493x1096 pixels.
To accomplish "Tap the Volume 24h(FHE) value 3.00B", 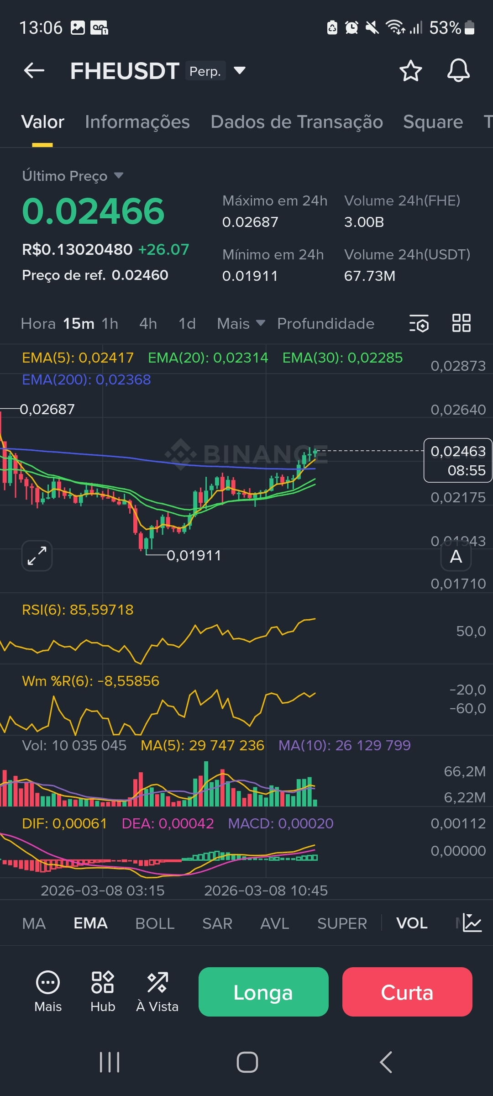I will tap(364, 222).
